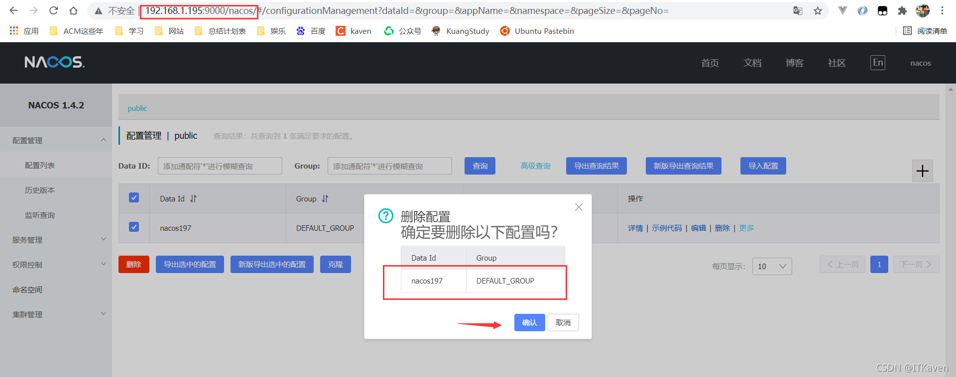The height and width of the screenshot is (377, 956).
Task: Click the 导入配置 button
Action: [763, 166]
